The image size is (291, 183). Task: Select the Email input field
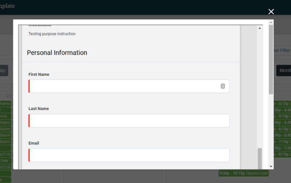[129, 155]
